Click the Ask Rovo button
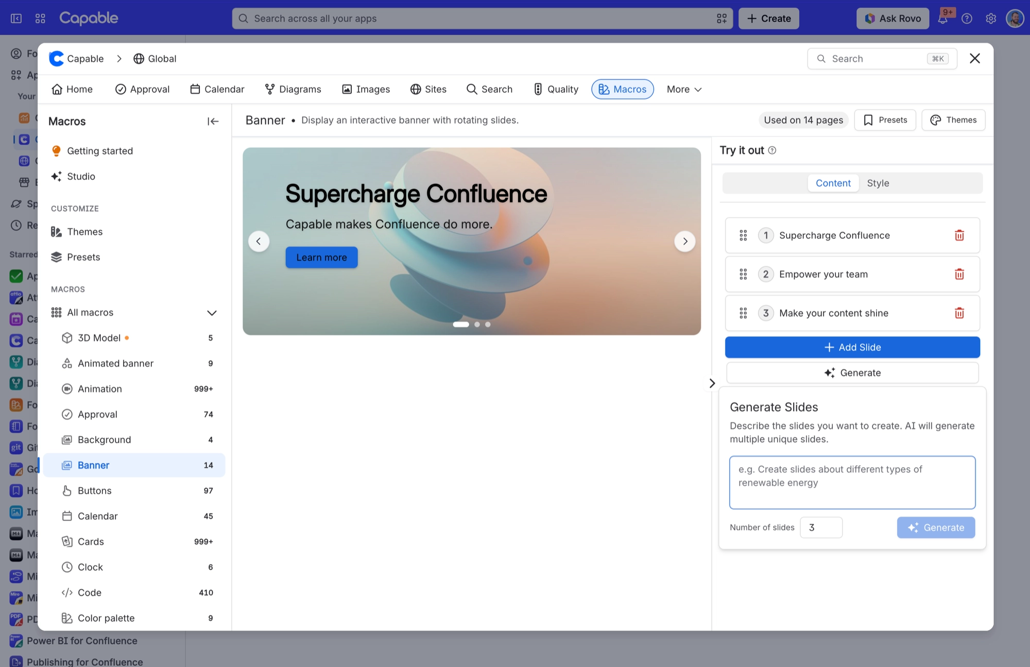The image size is (1030, 667). point(892,19)
